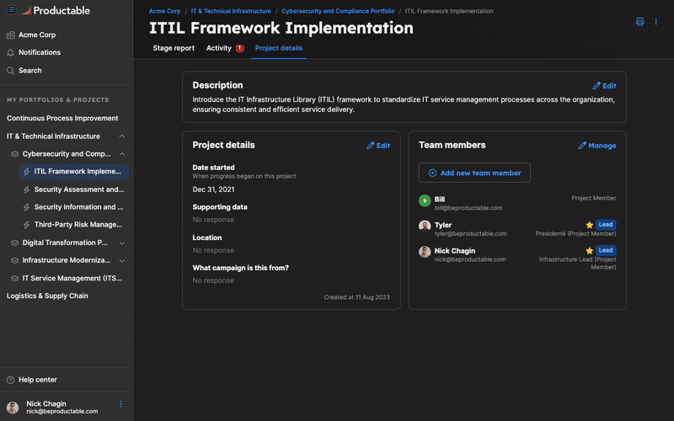
Task: Expand Infrastructure Modernization portfolio chevron
Action: [121, 260]
